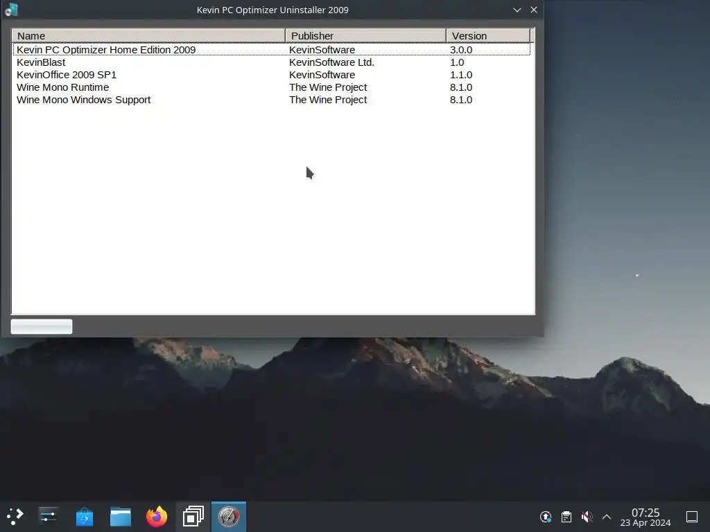Open the clock showing 07:25

tap(646, 517)
